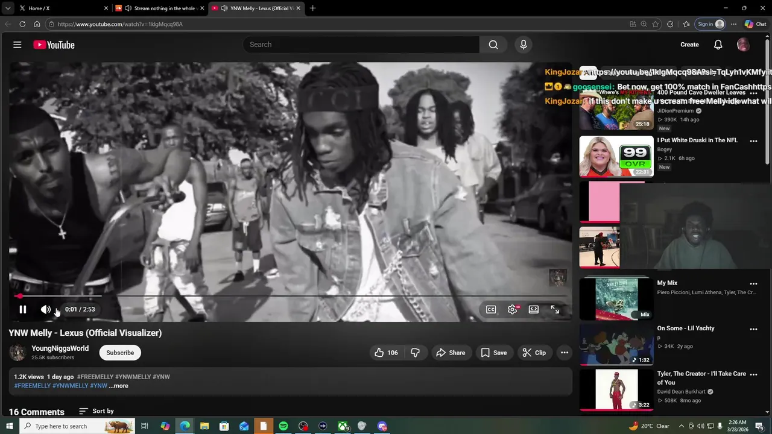Open the Sort by comments menu
Screen dimensions: 772x434
(x=96, y=411)
